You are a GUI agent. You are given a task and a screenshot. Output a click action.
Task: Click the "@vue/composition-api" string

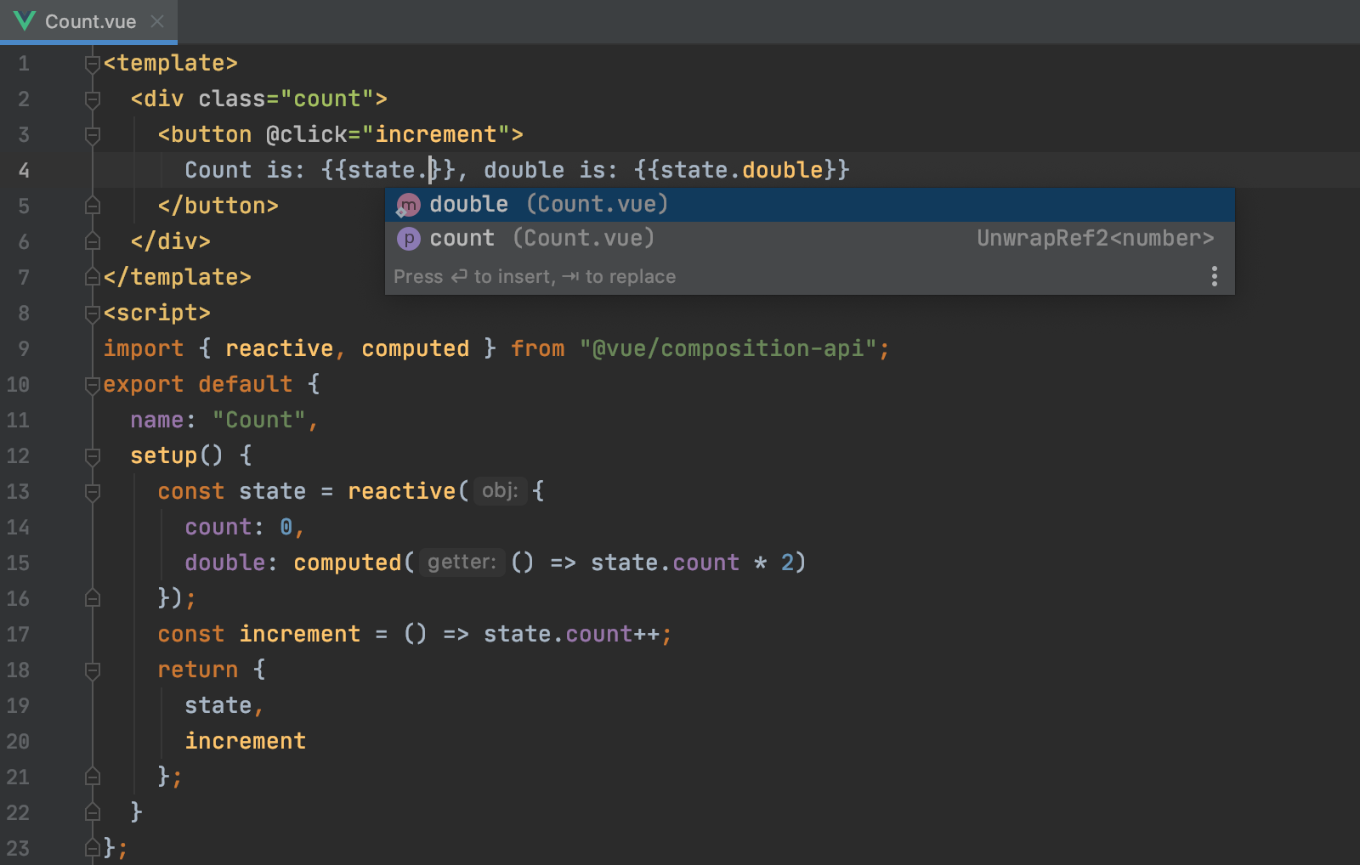click(x=728, y=349)
